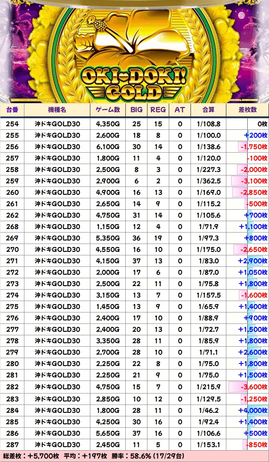
Task: Click the +1,050枚 difference value
Action: [x=253, y=272]
